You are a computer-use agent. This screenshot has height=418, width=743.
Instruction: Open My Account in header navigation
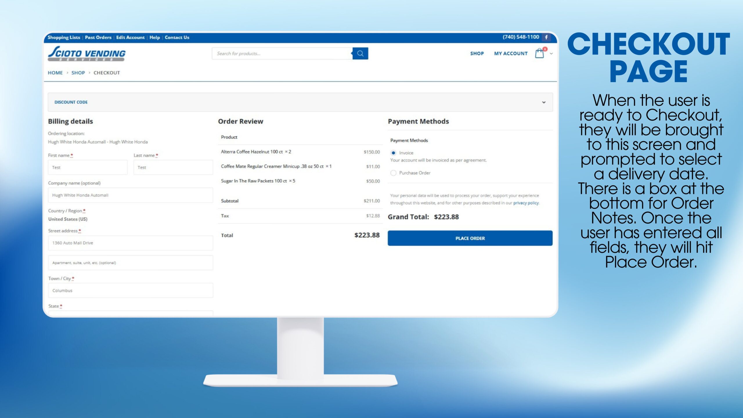coord(511,54)
